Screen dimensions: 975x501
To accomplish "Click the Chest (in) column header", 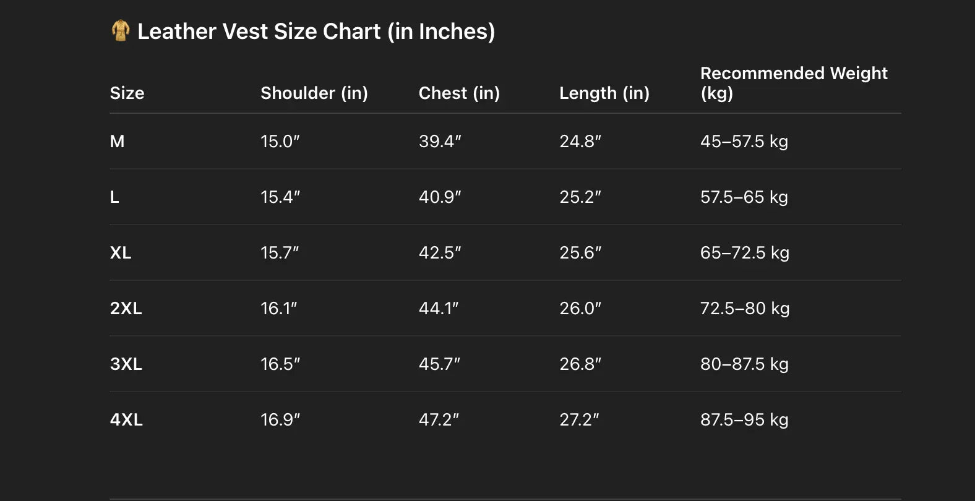I will 459,93.
